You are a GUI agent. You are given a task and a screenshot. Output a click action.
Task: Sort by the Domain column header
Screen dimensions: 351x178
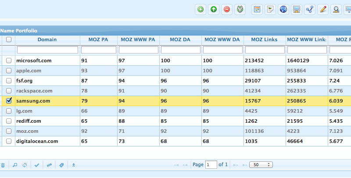tap(47, 39)
